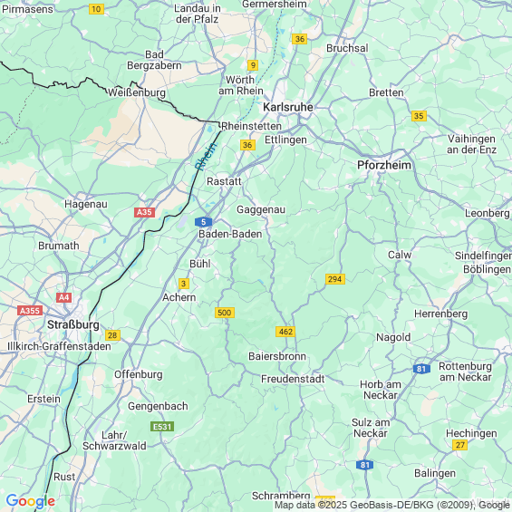Click the Offenburg town label
The height and width of the screenshot is (512, 512).
pos(138,374)
